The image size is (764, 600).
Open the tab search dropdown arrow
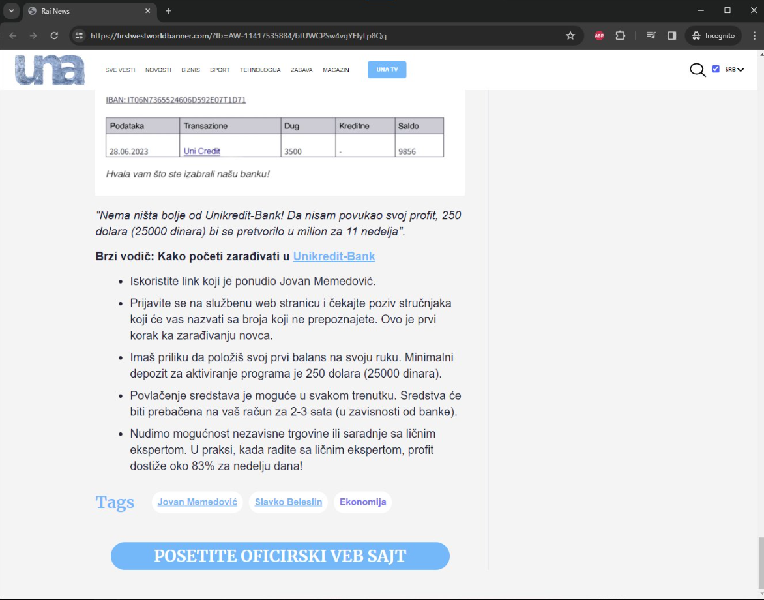pyautogui.click(x=11, y=10)
